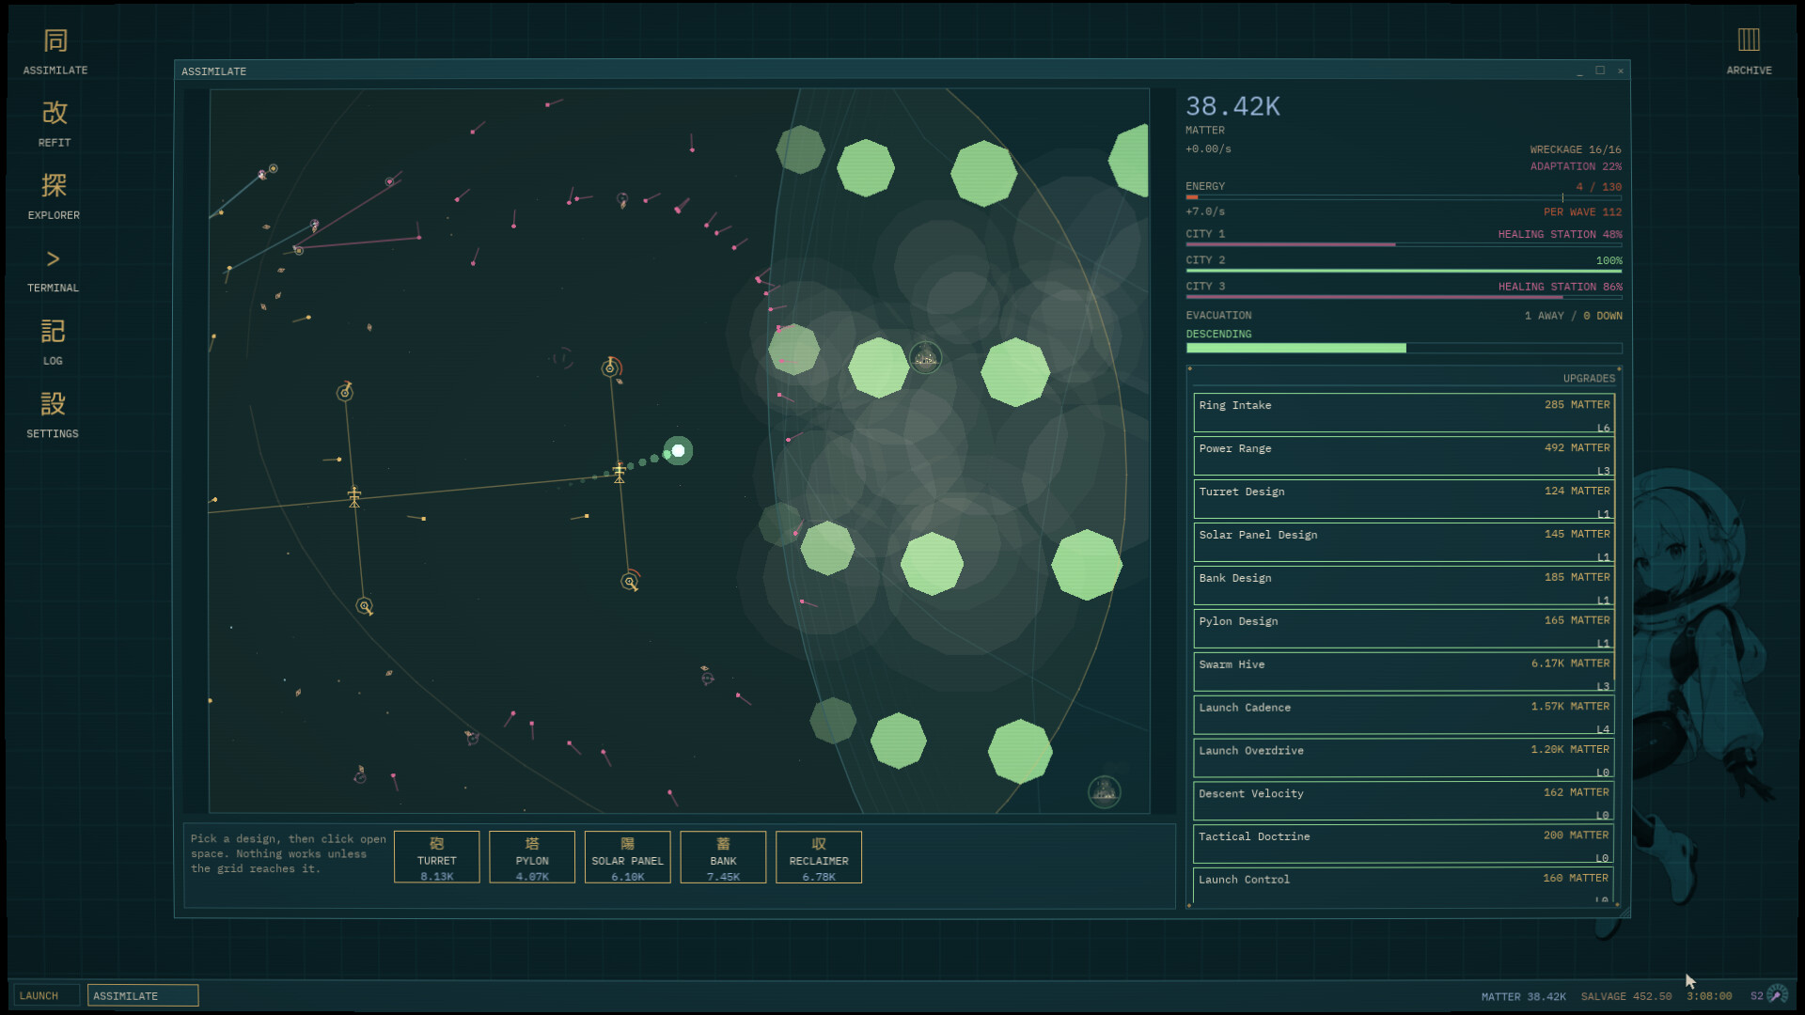Image resolution: width=1805 pixels, height=1015 pixels.
Task: Buy the Turret Design upgrade
Action: click(1404, 500)
